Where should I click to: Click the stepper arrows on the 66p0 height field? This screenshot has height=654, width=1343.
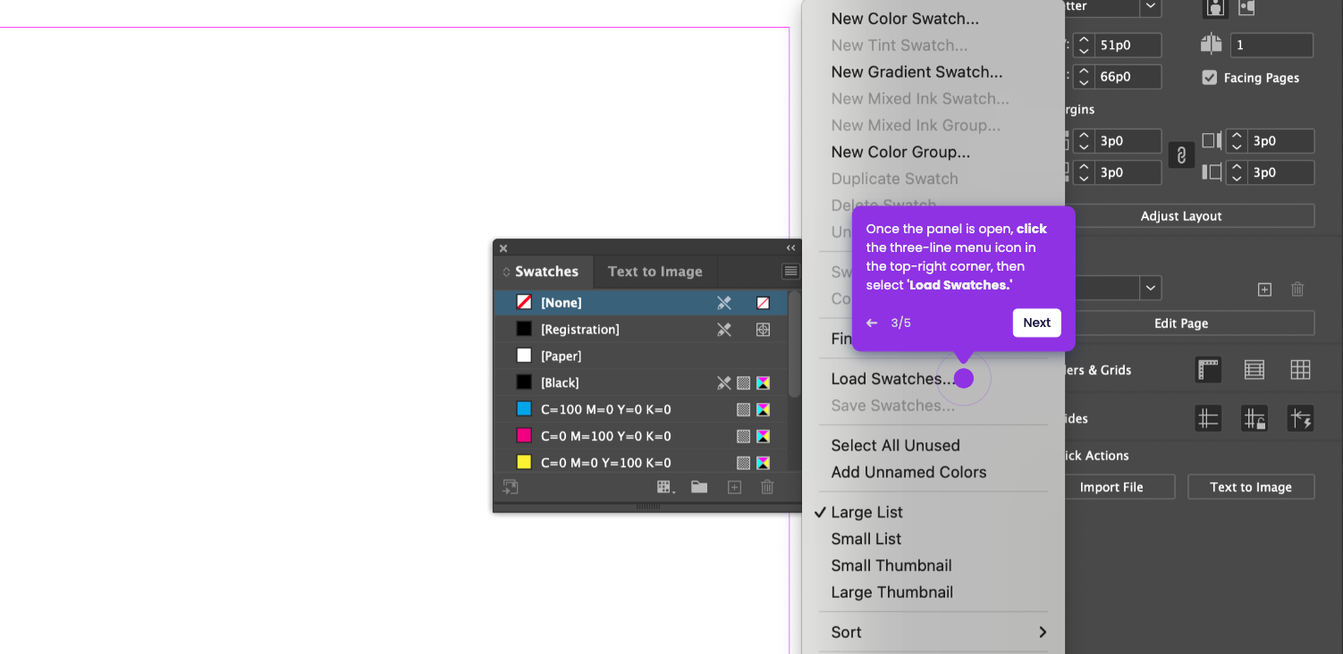tap(1084, 77)
